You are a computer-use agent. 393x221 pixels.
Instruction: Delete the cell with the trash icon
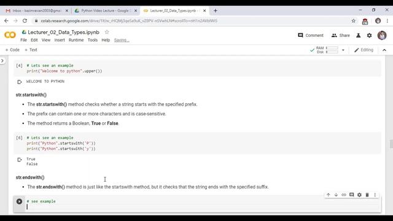367,195
